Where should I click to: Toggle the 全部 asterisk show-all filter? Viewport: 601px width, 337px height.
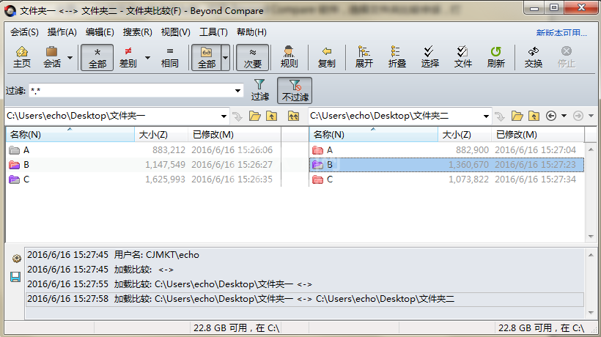tap(97, 57)
